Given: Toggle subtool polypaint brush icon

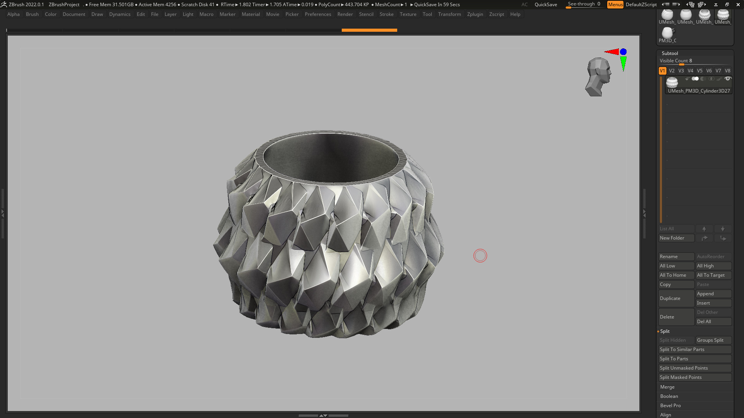Looking at the screenshot, I should point(720,79).
